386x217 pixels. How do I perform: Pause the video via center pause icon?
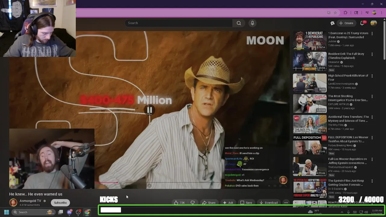click(149, 110)
